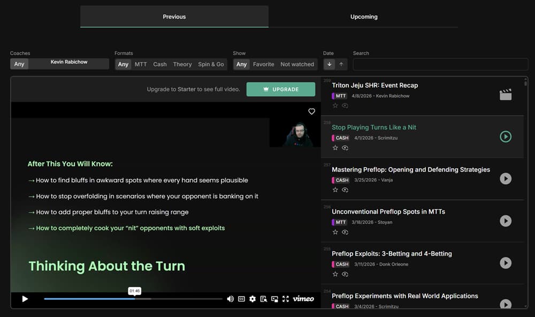Open the Vimeo page via the logo
Screen dimensions: 535x317
click(303, 299)
